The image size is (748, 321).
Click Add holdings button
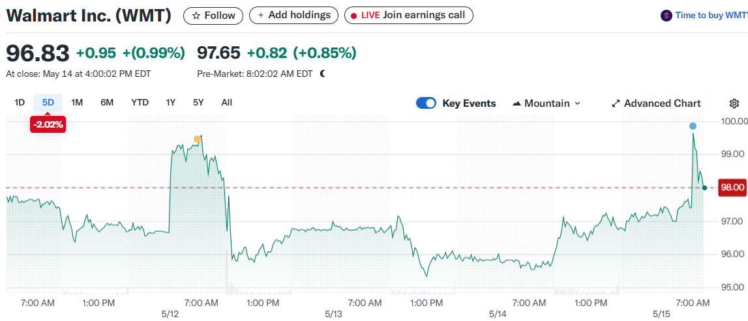click(x=294, y=15)
